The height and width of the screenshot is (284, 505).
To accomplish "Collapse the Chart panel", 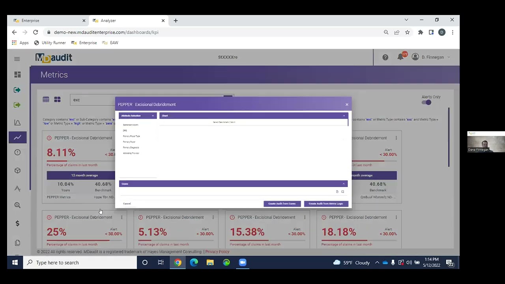I will (x=344, y=116).
